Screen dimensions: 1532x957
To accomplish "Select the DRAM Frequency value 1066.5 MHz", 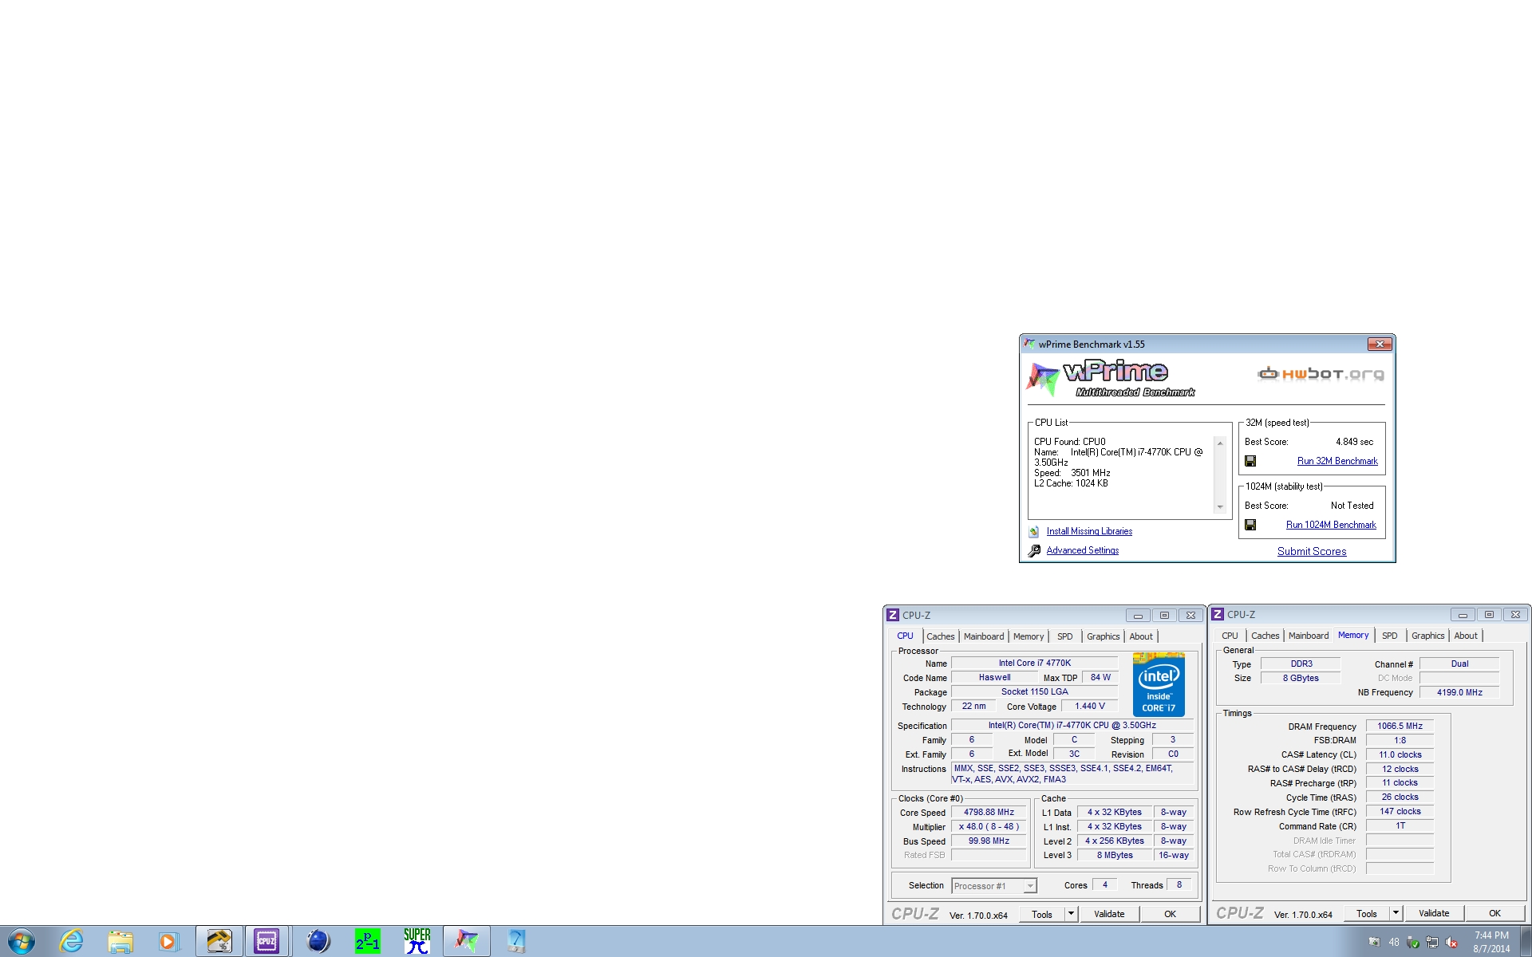I will tap(1400, 726).
